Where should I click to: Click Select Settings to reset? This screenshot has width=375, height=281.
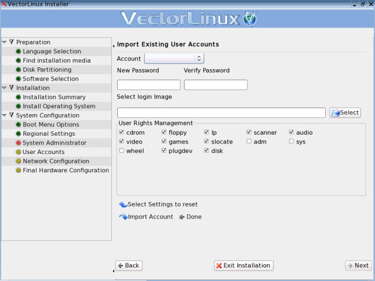[x=158, y=204]
